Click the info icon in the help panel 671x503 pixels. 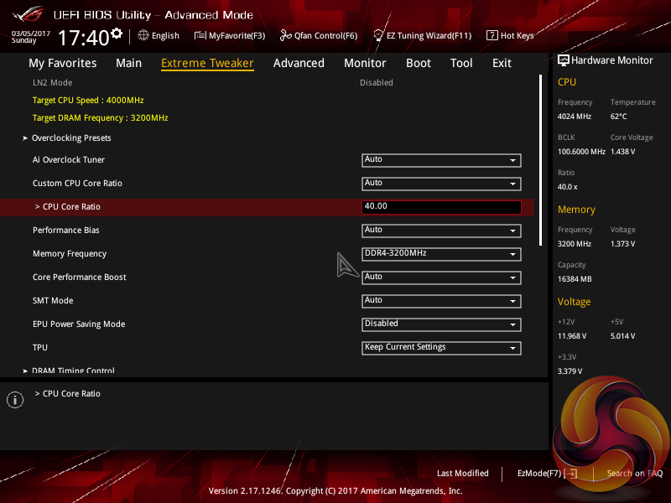[x=15, y=400]
